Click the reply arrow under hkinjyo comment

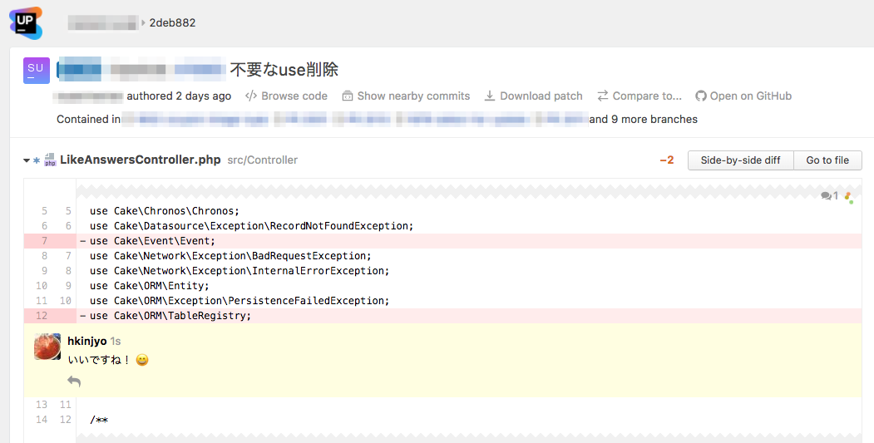click(x=74, y=381)
